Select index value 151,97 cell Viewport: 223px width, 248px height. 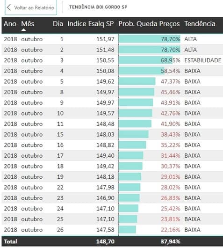(x=105, y=39)
